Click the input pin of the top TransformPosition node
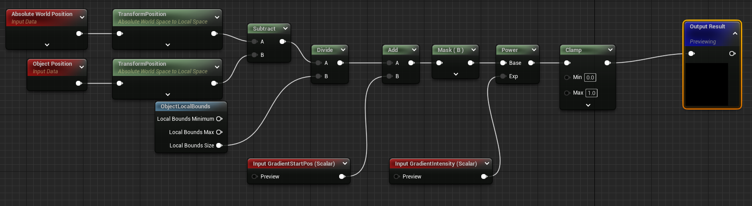The height and width of the screenshot is (206, 752). click(x=119, y=33)
